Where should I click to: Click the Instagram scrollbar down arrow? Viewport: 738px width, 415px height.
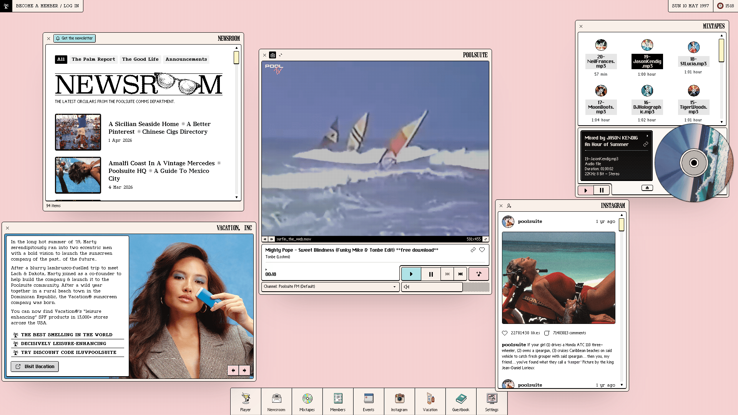pyautogui.click(x=622, y=385)
